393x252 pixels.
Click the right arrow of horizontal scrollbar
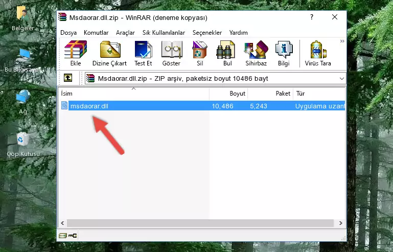tap(340, 223)
